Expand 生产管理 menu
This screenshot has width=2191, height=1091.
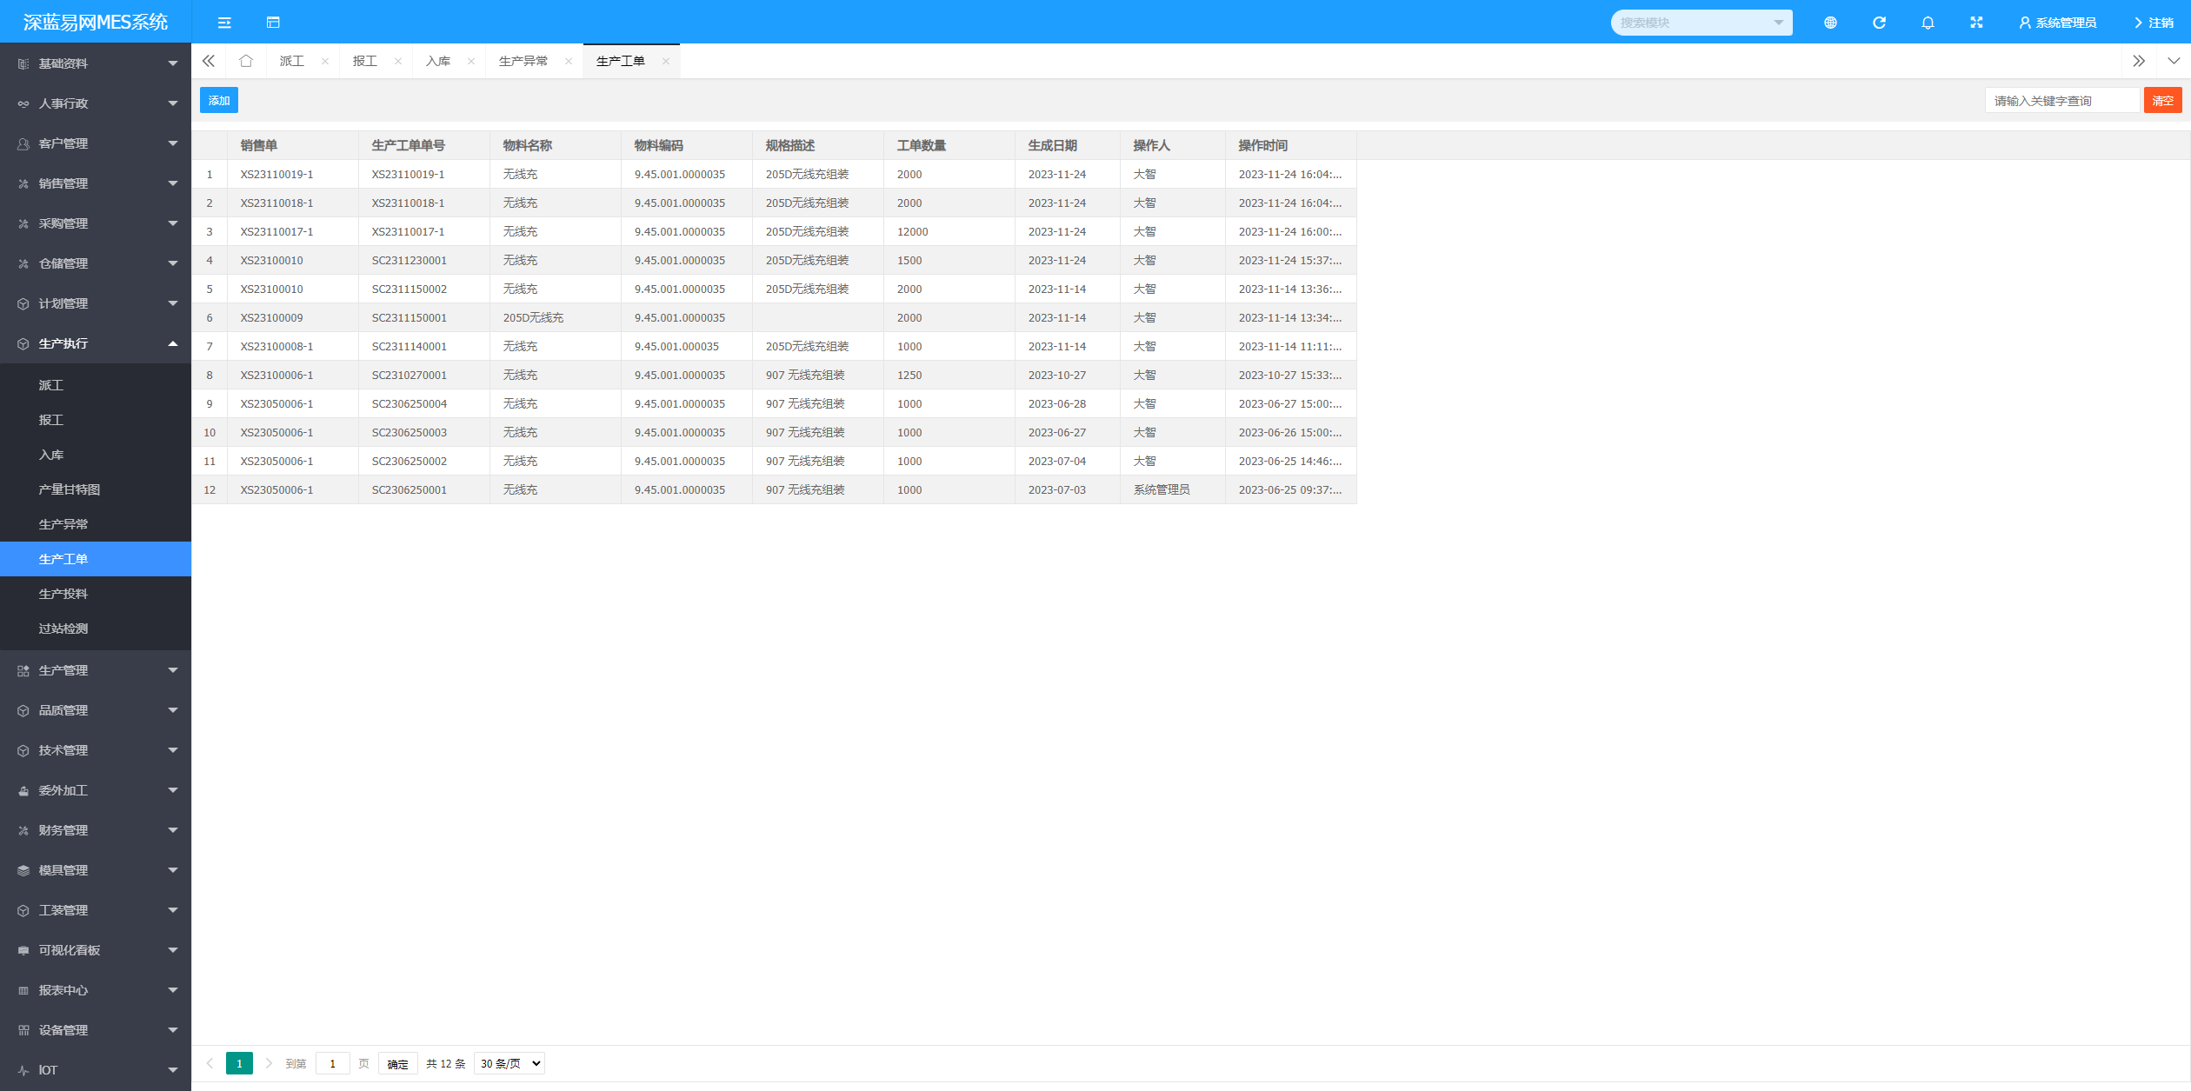96,670
